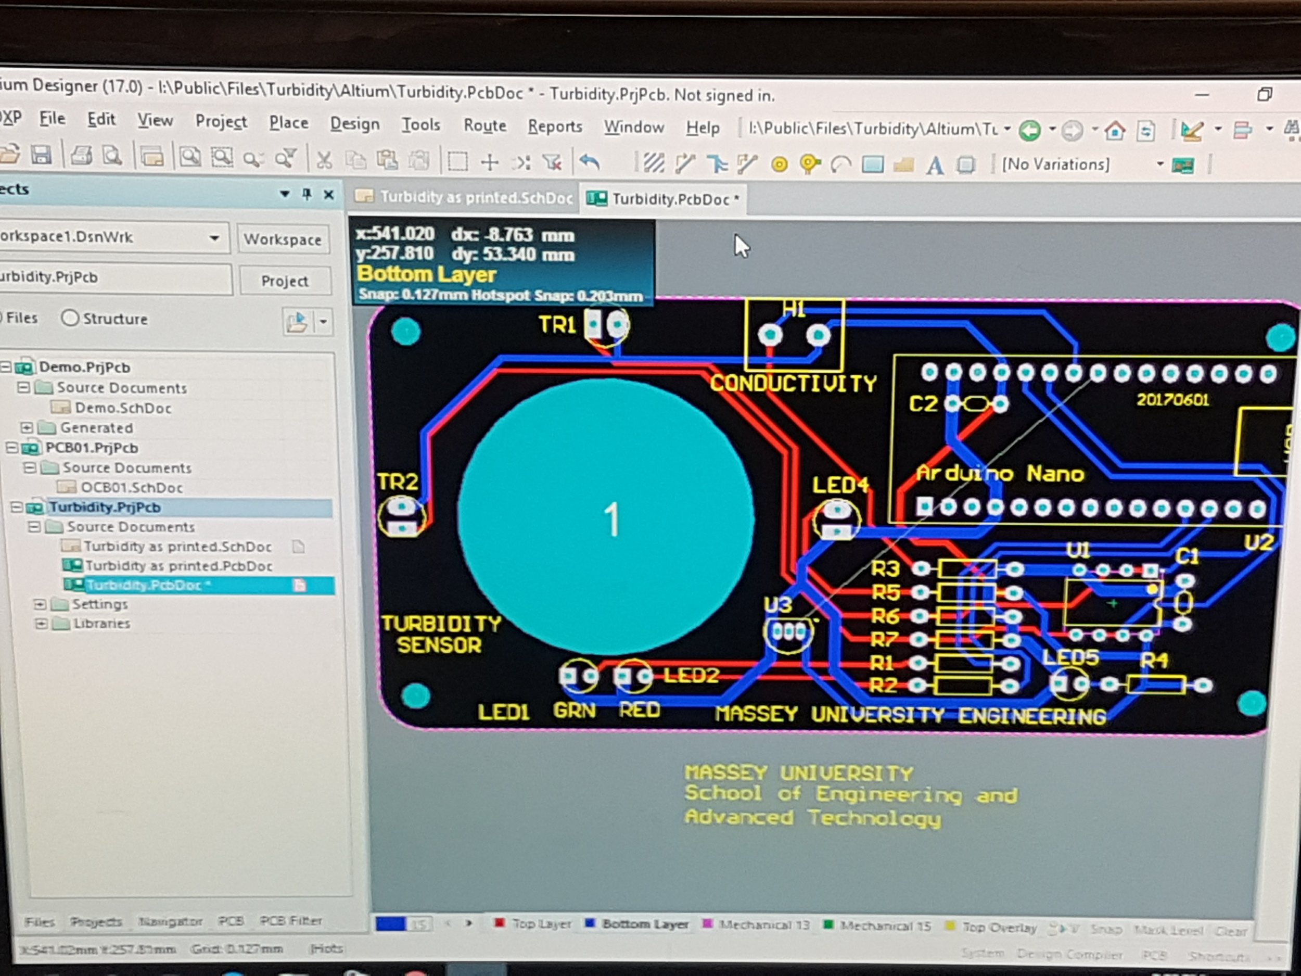Click the Clear Filter funnel icon
The image size is (1301, 976).
coord(552,162)
